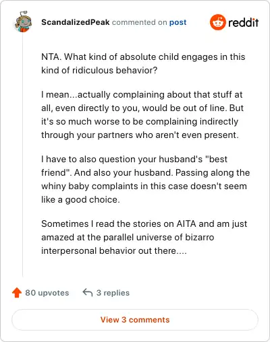
Task: Click the words "ridiculous behavior?"
Action: coord(115,70)
